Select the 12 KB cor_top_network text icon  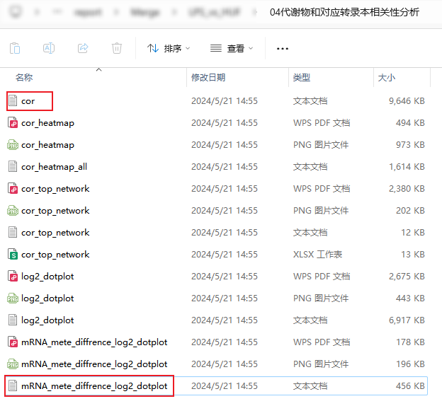point(13,233)
